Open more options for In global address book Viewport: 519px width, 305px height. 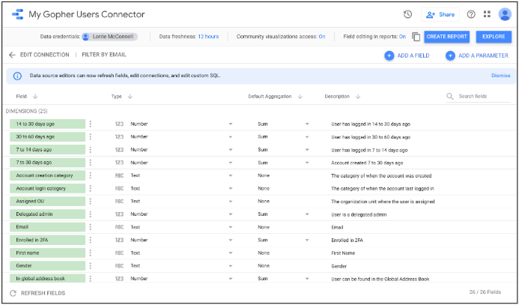[x=91, y=279]
